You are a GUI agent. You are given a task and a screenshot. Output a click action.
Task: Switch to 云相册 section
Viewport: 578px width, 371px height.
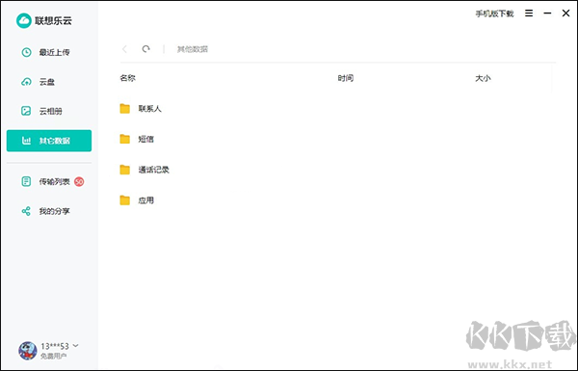(x=51, y=111)
